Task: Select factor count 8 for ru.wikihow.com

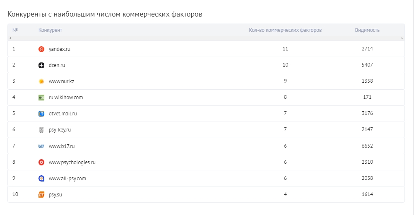Action: [285, 97]
